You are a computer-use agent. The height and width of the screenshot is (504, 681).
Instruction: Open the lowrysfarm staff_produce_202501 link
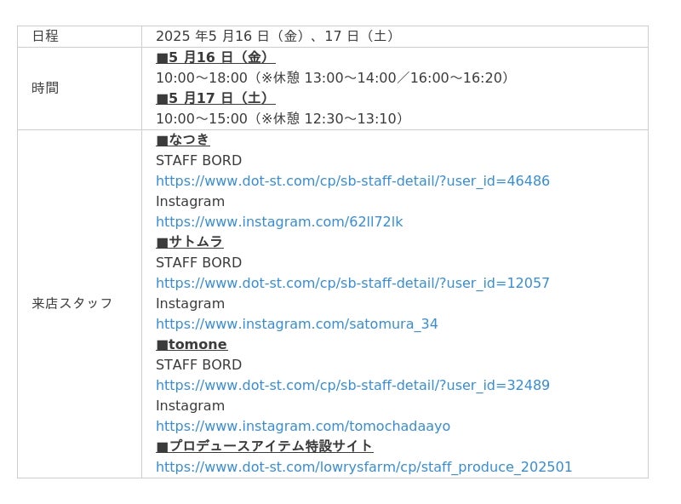point(364,467)
